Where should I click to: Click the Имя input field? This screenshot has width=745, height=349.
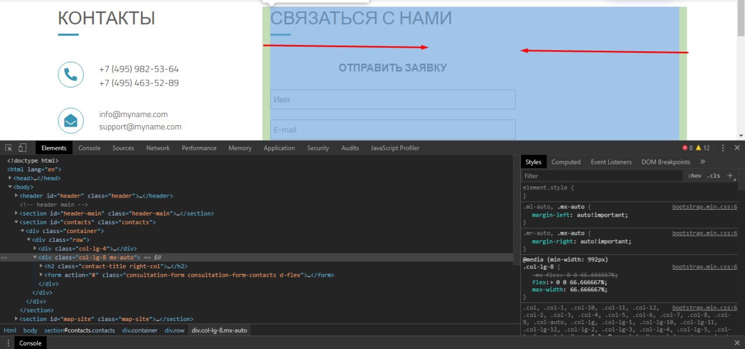(x=393, y=100)
